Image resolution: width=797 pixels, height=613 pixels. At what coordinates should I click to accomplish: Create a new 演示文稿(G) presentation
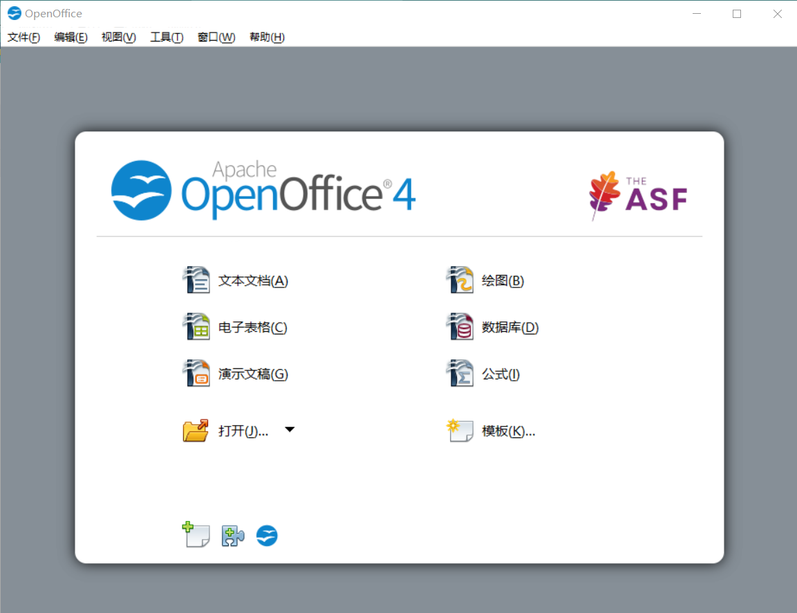[x=253, y=374]
